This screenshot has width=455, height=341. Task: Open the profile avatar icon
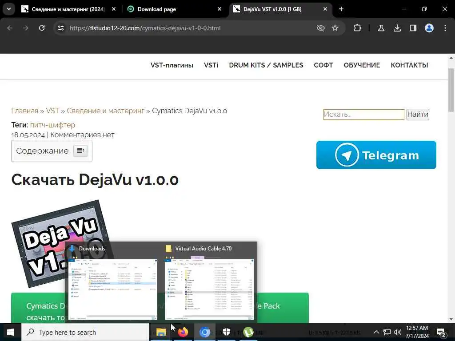tap(429, 28)
